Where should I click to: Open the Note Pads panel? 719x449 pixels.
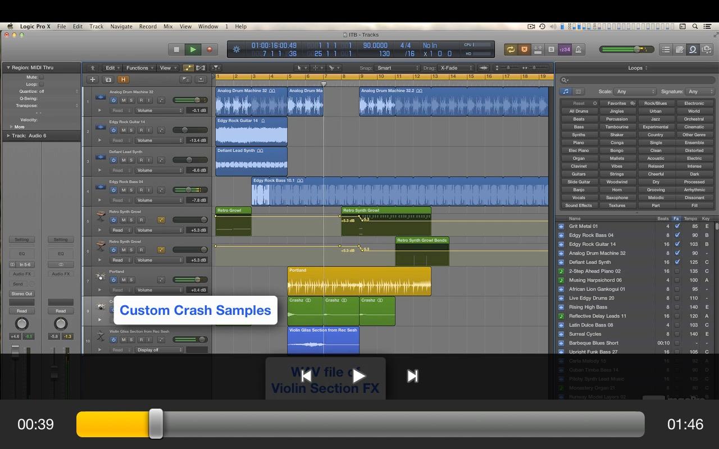(679, 49)
